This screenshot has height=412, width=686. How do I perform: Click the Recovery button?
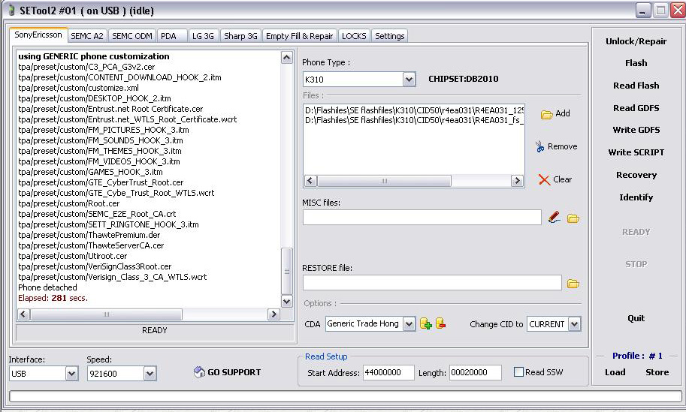coord(636,175)
